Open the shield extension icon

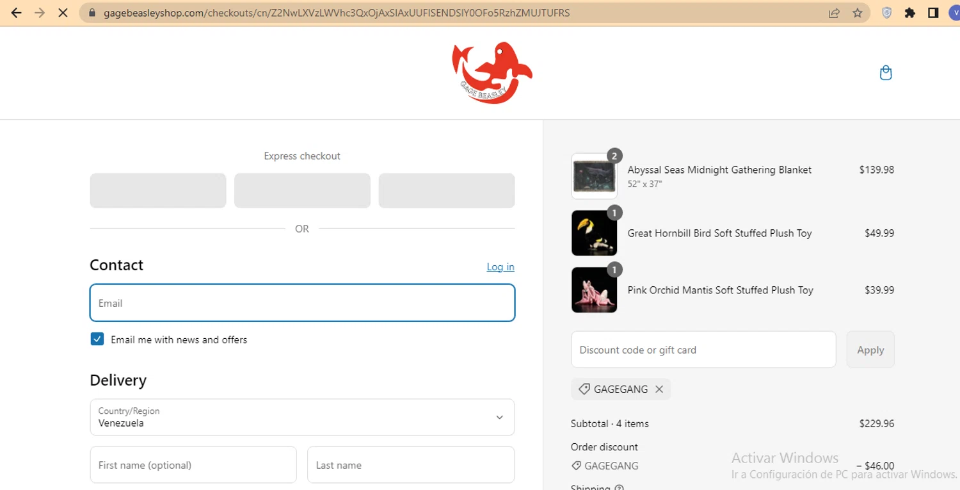pos(887,13)
